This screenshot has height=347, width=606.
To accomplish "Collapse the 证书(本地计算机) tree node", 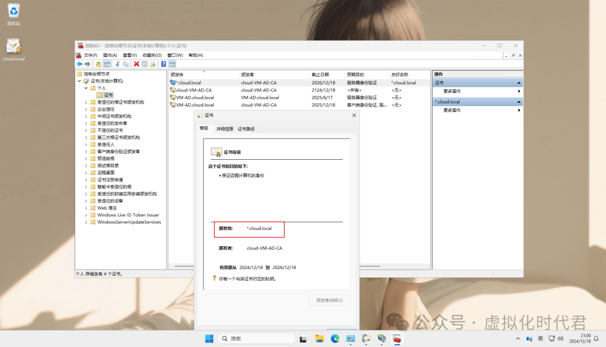I will coord(79,81).
